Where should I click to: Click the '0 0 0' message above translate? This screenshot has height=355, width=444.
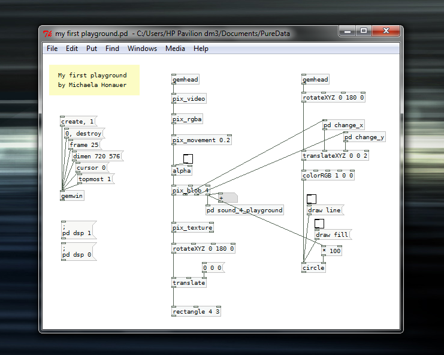click(213, 268)
